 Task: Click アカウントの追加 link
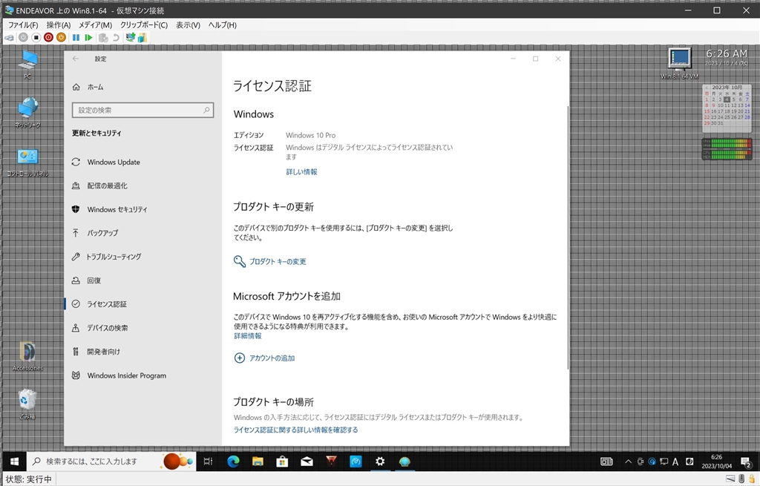[x=265, y=358]
